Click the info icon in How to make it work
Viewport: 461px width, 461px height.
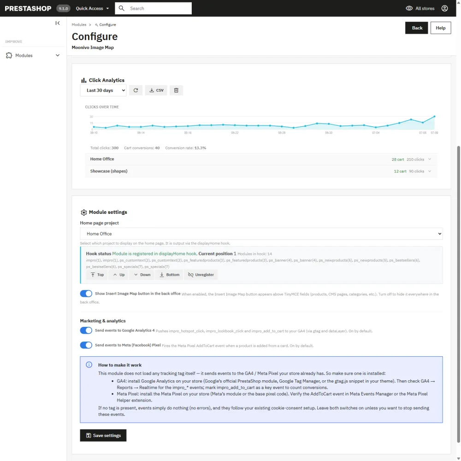click(89, 365)
